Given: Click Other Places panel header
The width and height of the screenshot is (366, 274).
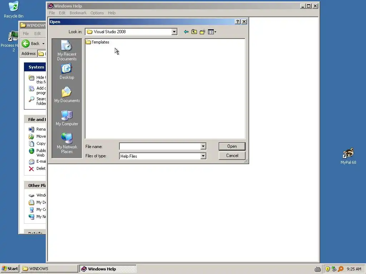Looking at the screenshot, I should coord(35,186).
